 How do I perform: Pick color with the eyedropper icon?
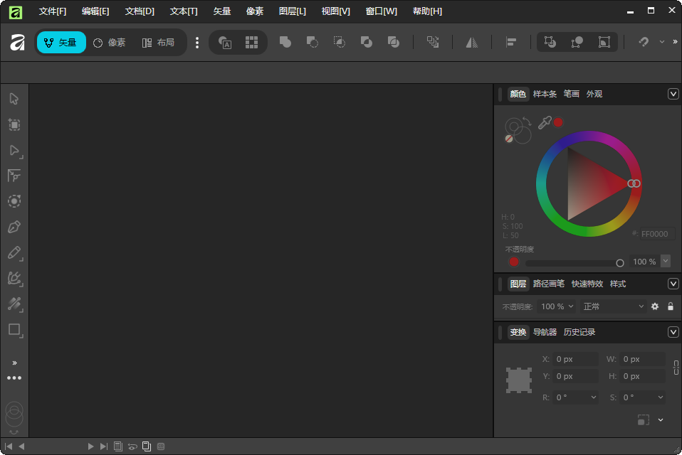tap(545, 123)
